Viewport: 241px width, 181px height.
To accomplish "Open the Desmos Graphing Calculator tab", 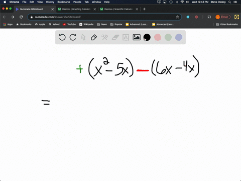I will click(x=76, y=9).
